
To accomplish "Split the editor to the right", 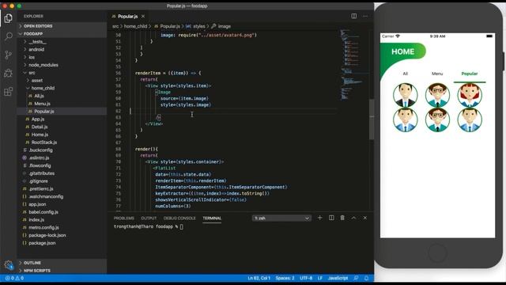I will pyautogui.click(x=354, y=16).
